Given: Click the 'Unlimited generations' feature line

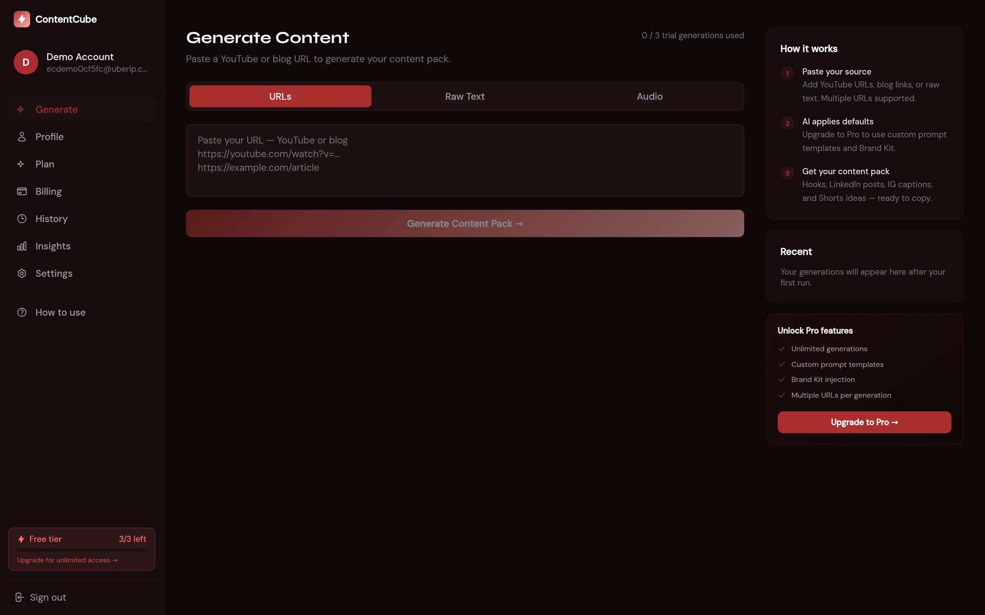Looking at the screenshot, I should [x=829, y=348].
